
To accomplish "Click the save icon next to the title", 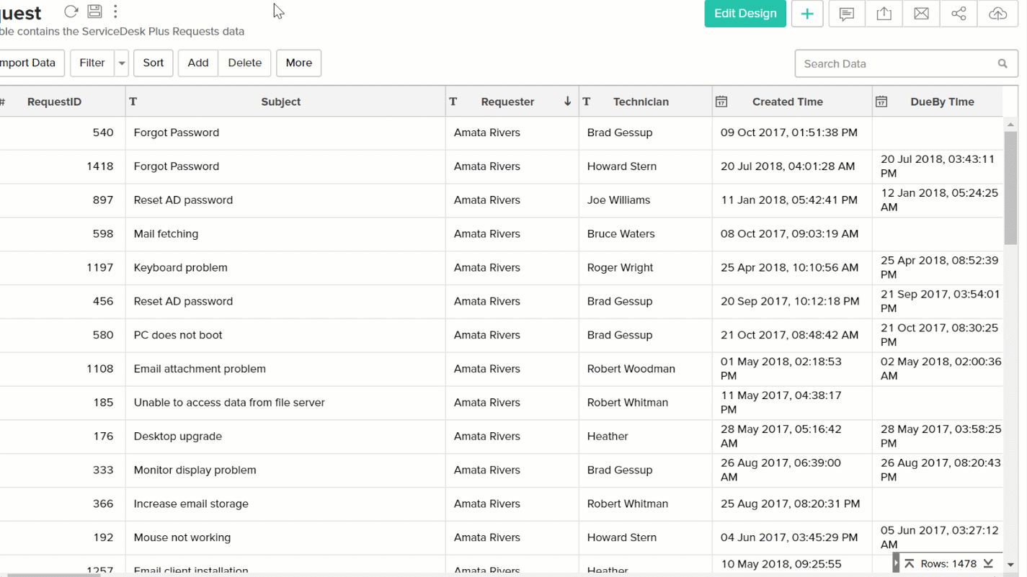I will [94, 12].
